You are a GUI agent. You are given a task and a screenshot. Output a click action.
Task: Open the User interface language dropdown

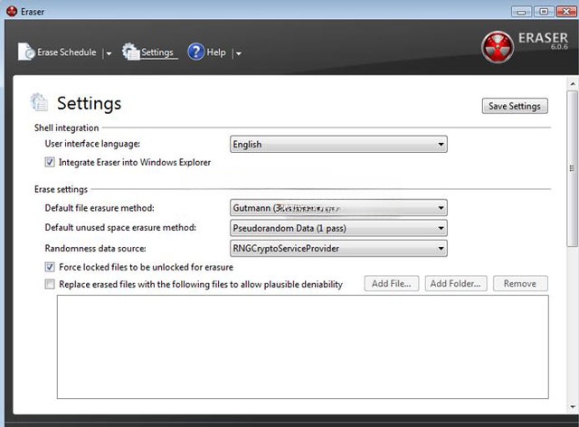(338, 144)
